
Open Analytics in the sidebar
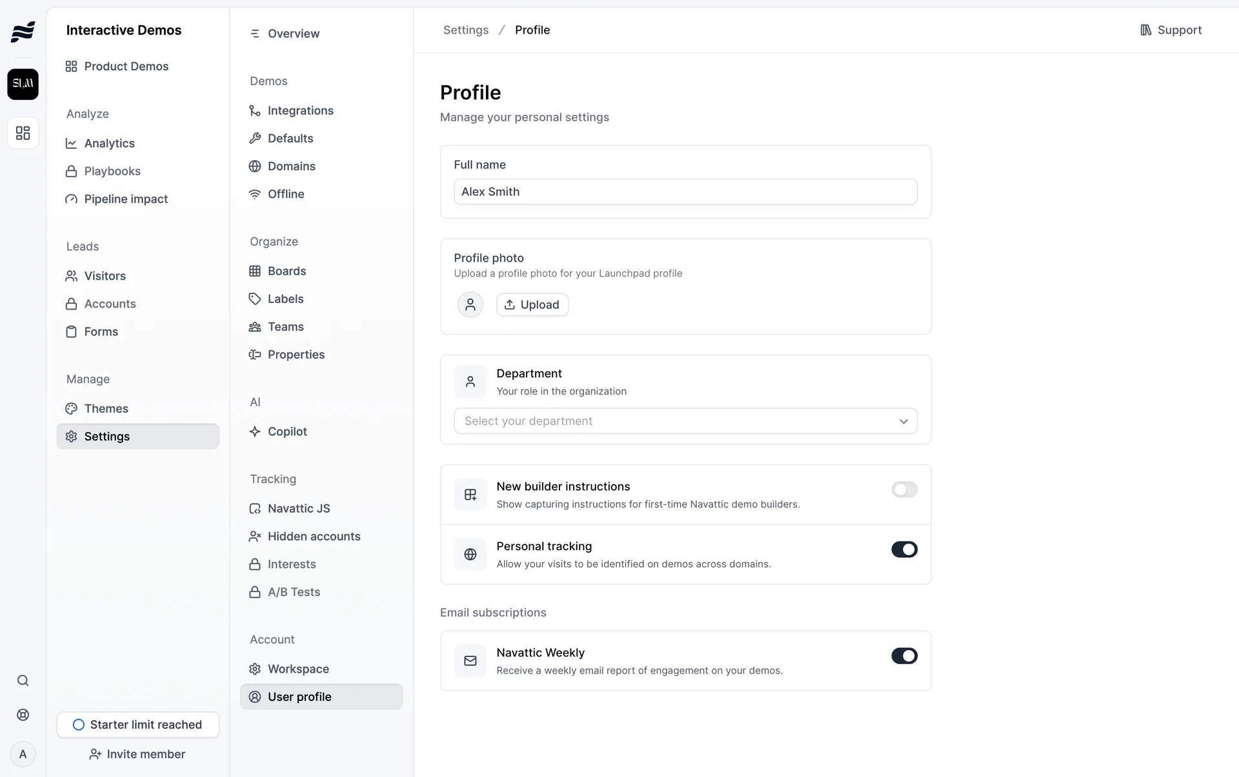[x=109, y=143]
